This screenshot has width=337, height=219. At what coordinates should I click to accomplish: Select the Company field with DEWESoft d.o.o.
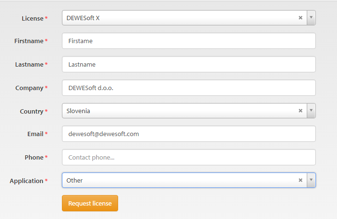[189, 88]
